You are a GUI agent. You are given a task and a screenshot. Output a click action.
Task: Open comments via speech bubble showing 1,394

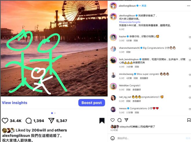coord(29,121)
